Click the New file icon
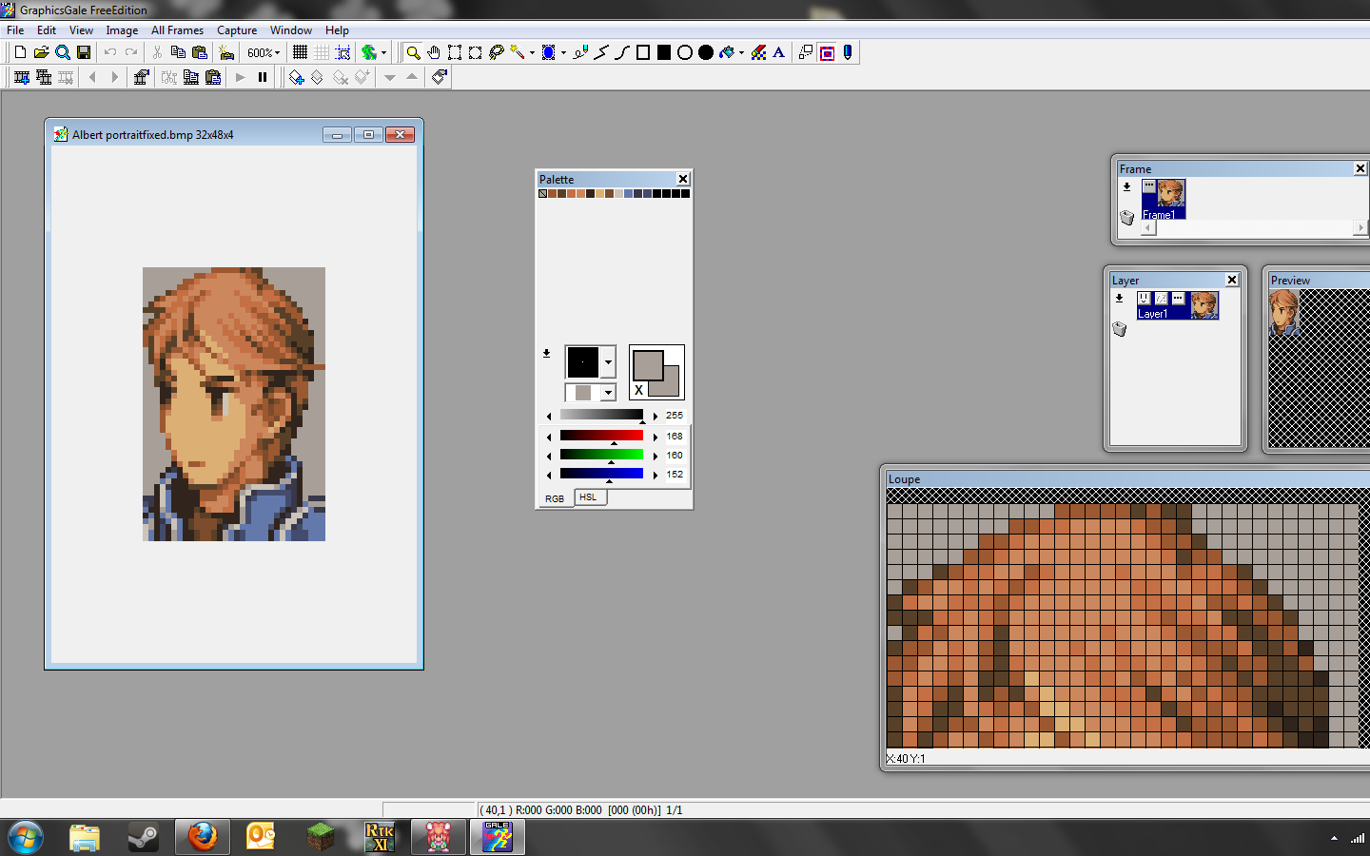Image resolution: width=1370 pixels, height=856 pixels. coord(20,52)
